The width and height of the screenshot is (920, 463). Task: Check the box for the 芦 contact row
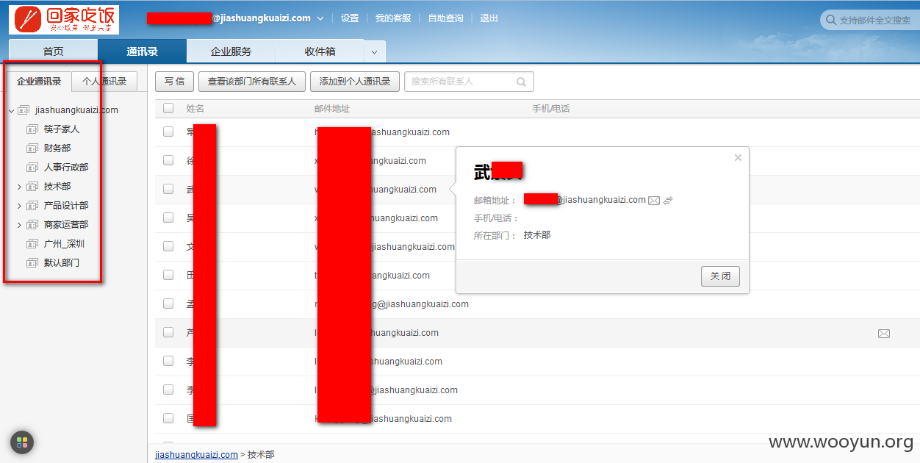168,332
